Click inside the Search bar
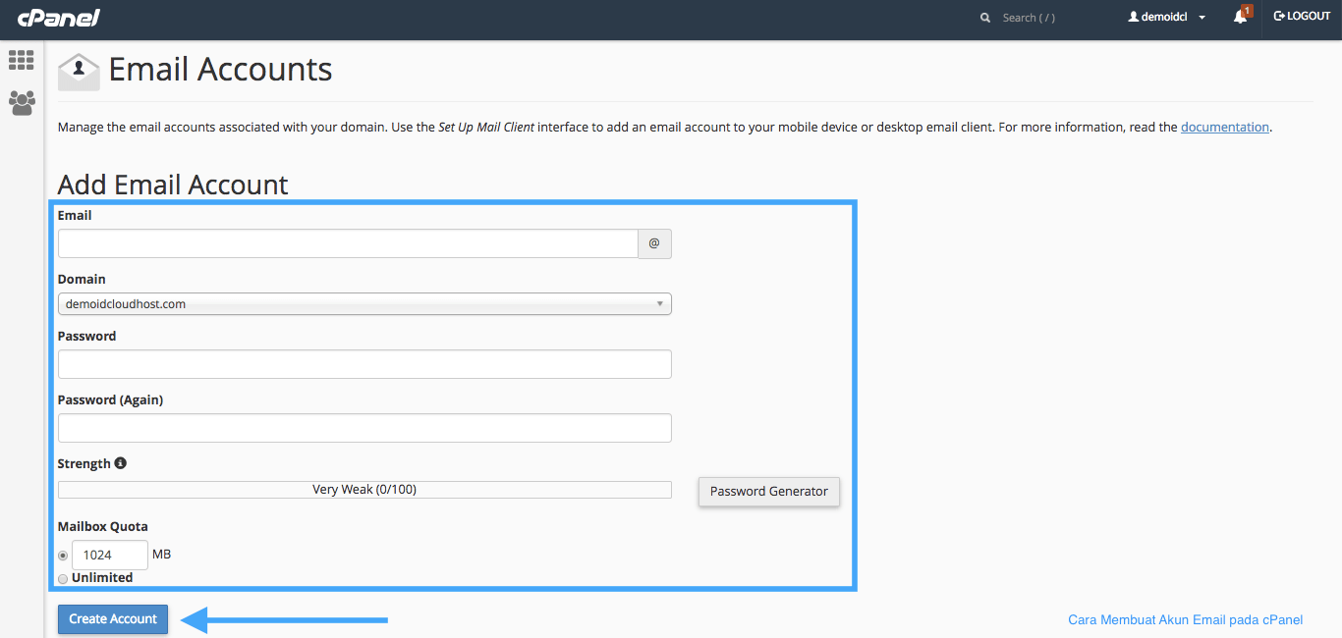Image resolution: width=1342 pixels, height=638 pixels. (1029, 17)
